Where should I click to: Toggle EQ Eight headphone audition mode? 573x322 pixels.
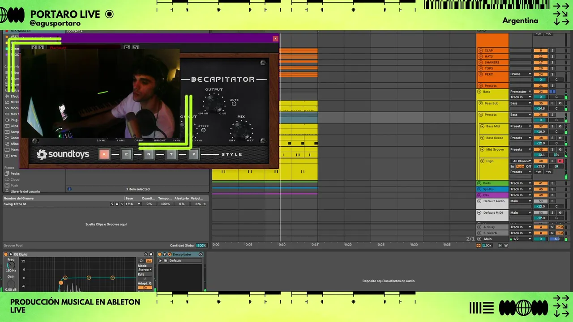pos(141,261)
